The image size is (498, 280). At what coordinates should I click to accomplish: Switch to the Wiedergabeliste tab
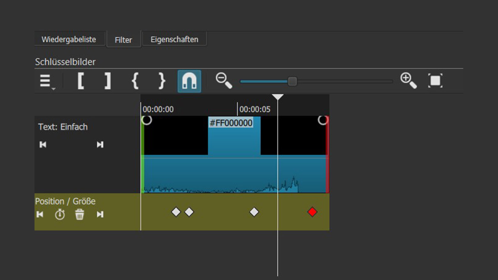69,39
